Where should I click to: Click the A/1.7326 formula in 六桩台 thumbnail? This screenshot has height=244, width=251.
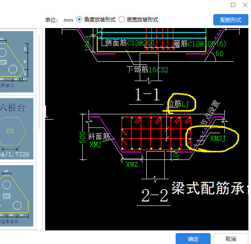15,154
